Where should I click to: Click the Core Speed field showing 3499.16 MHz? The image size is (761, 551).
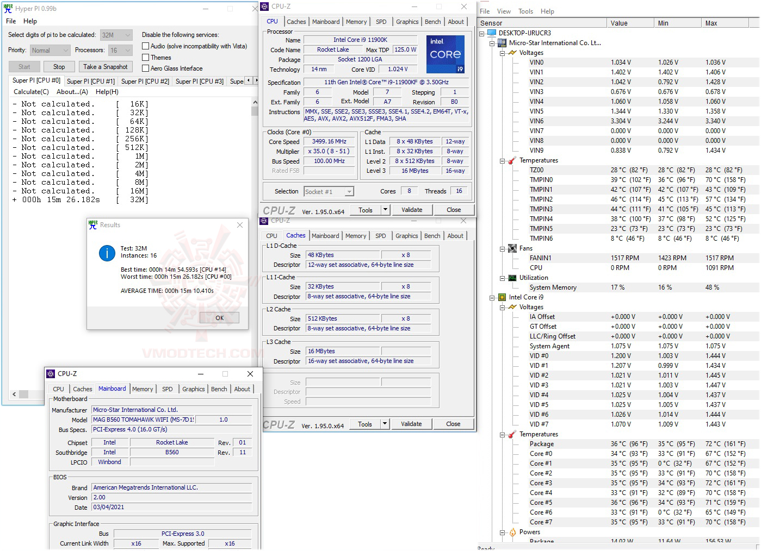pyautogui.click(x=329, y=141)
